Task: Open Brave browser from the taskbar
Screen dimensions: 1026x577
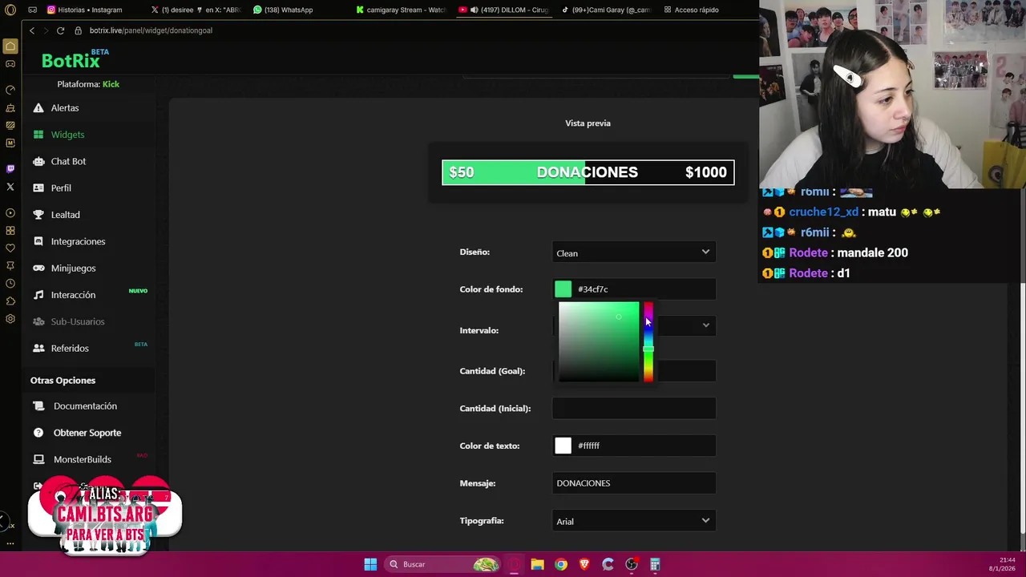Action: (x=584, y=564)
